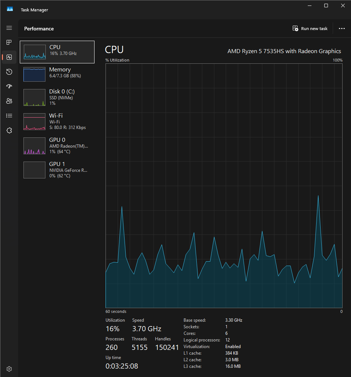
Task: Select the CPU performance entry
Action: 57,52
